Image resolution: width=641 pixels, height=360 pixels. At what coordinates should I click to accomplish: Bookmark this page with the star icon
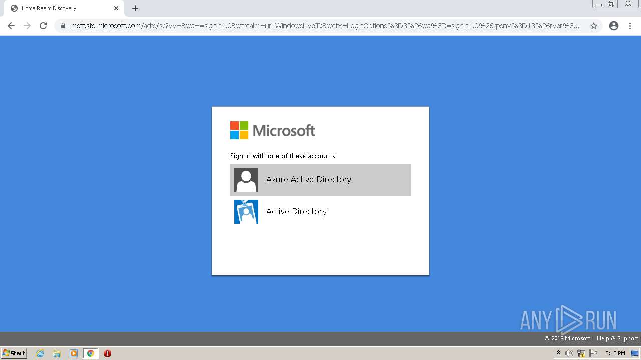pos(594,26)
